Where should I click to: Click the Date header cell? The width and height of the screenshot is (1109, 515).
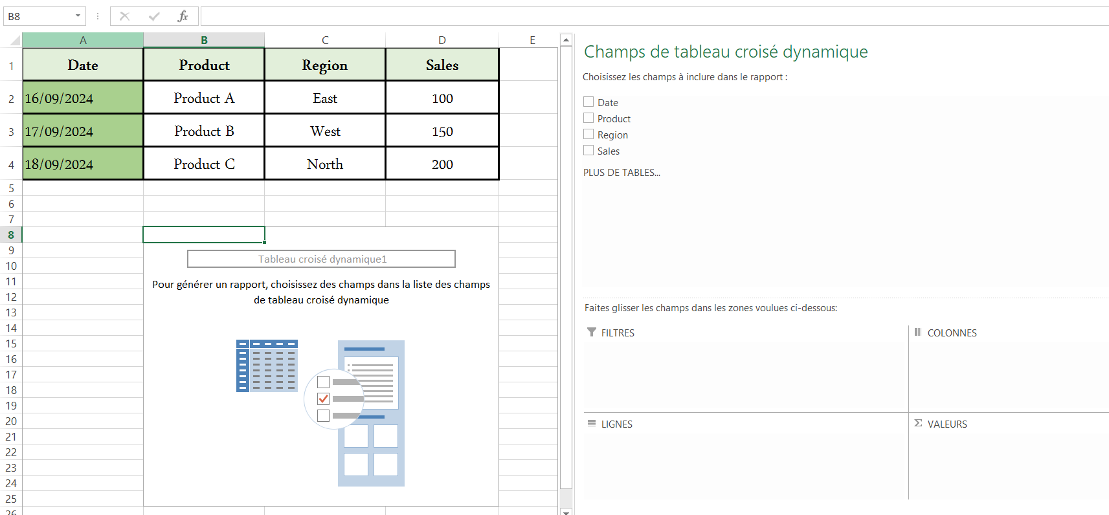click(83, 65)
